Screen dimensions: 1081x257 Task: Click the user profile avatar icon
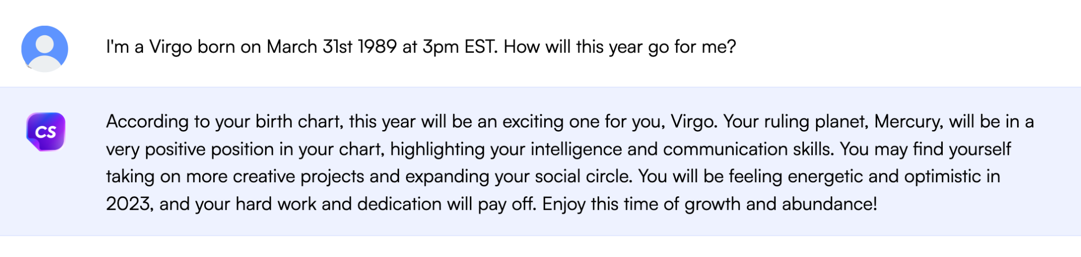click(45, 48)
